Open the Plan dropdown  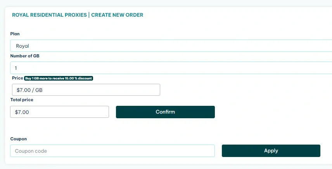[171, 46]
